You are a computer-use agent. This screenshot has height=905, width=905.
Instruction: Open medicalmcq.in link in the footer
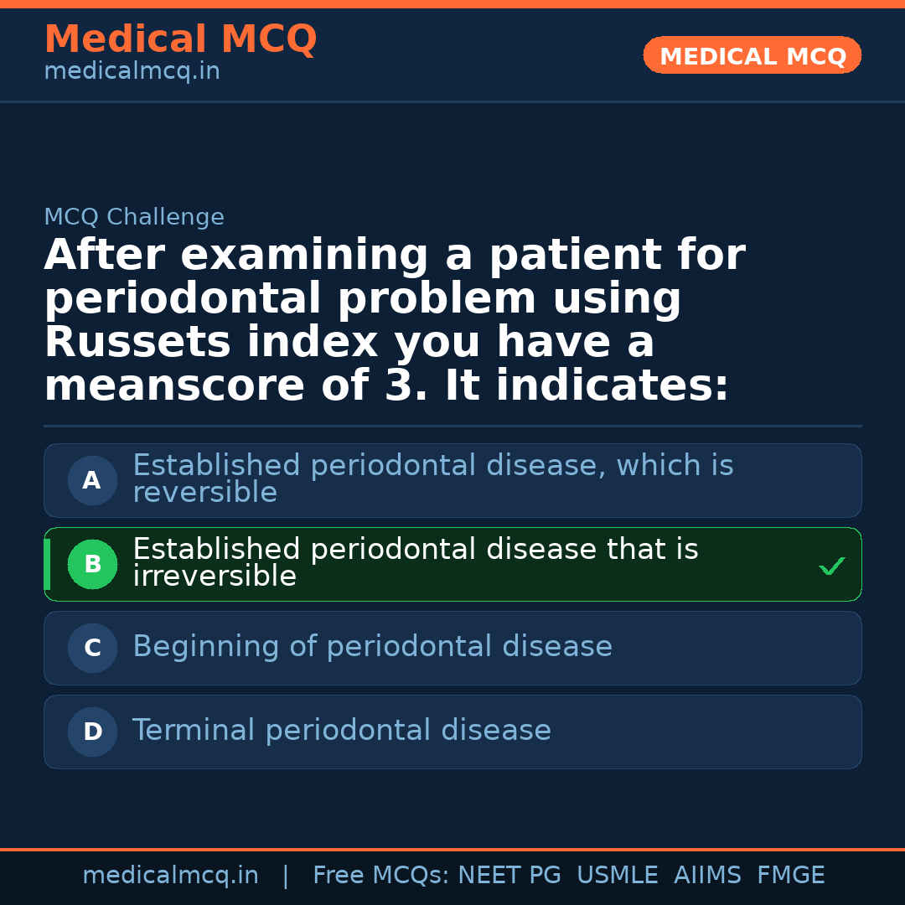170,876
